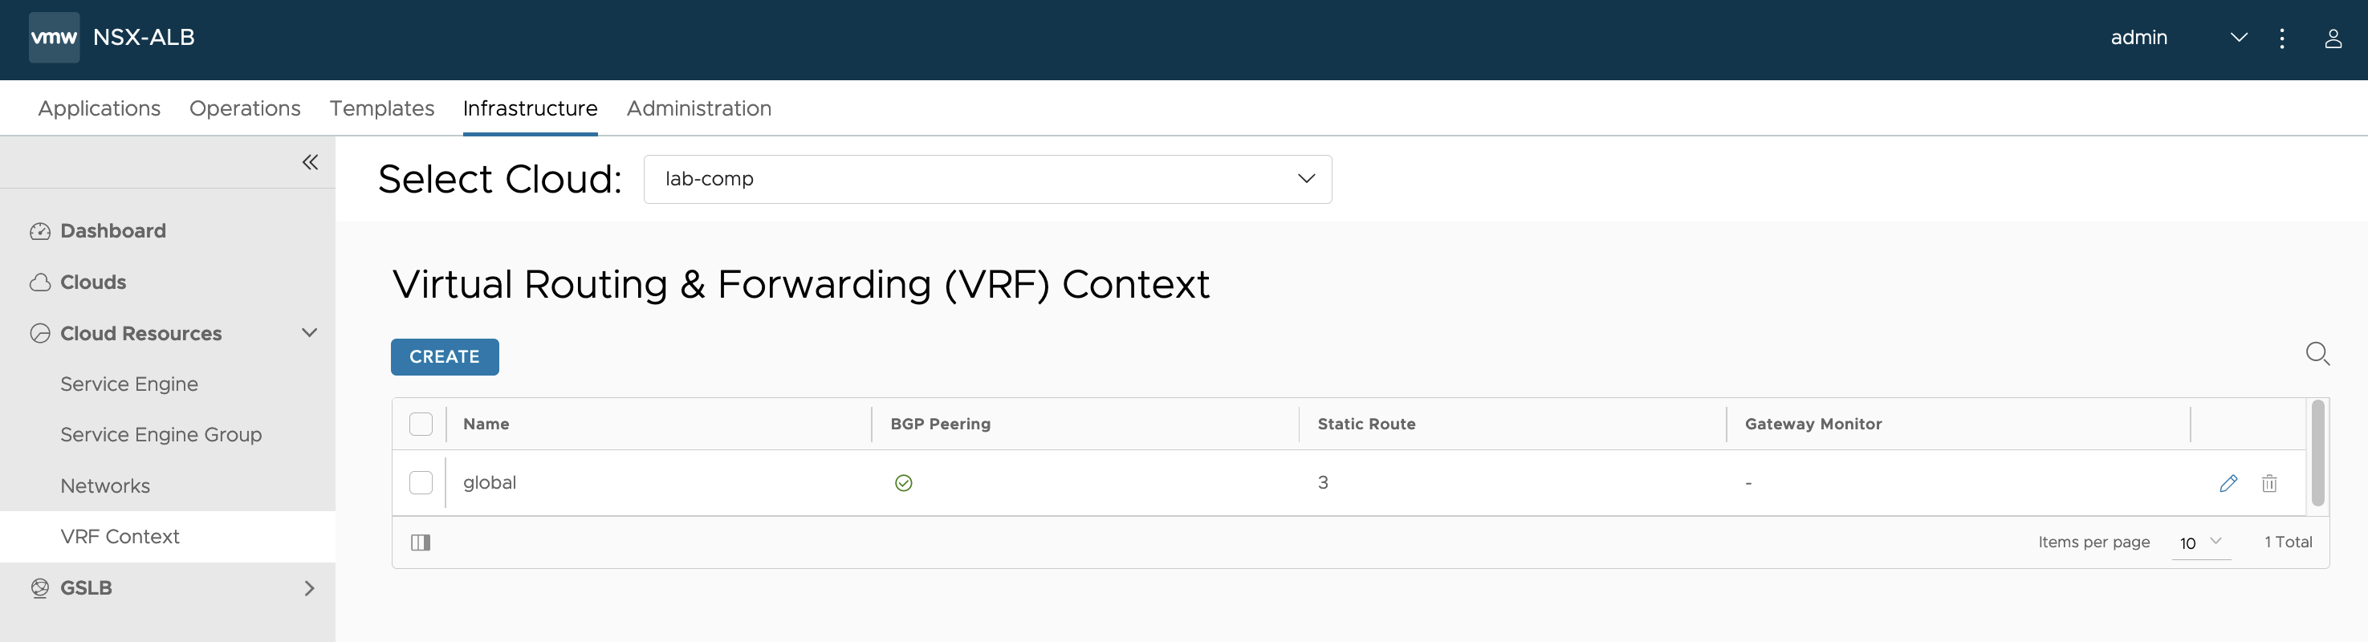Open the user profile icon
This screenshot has width=2368, height=642.
point(2333,38)
